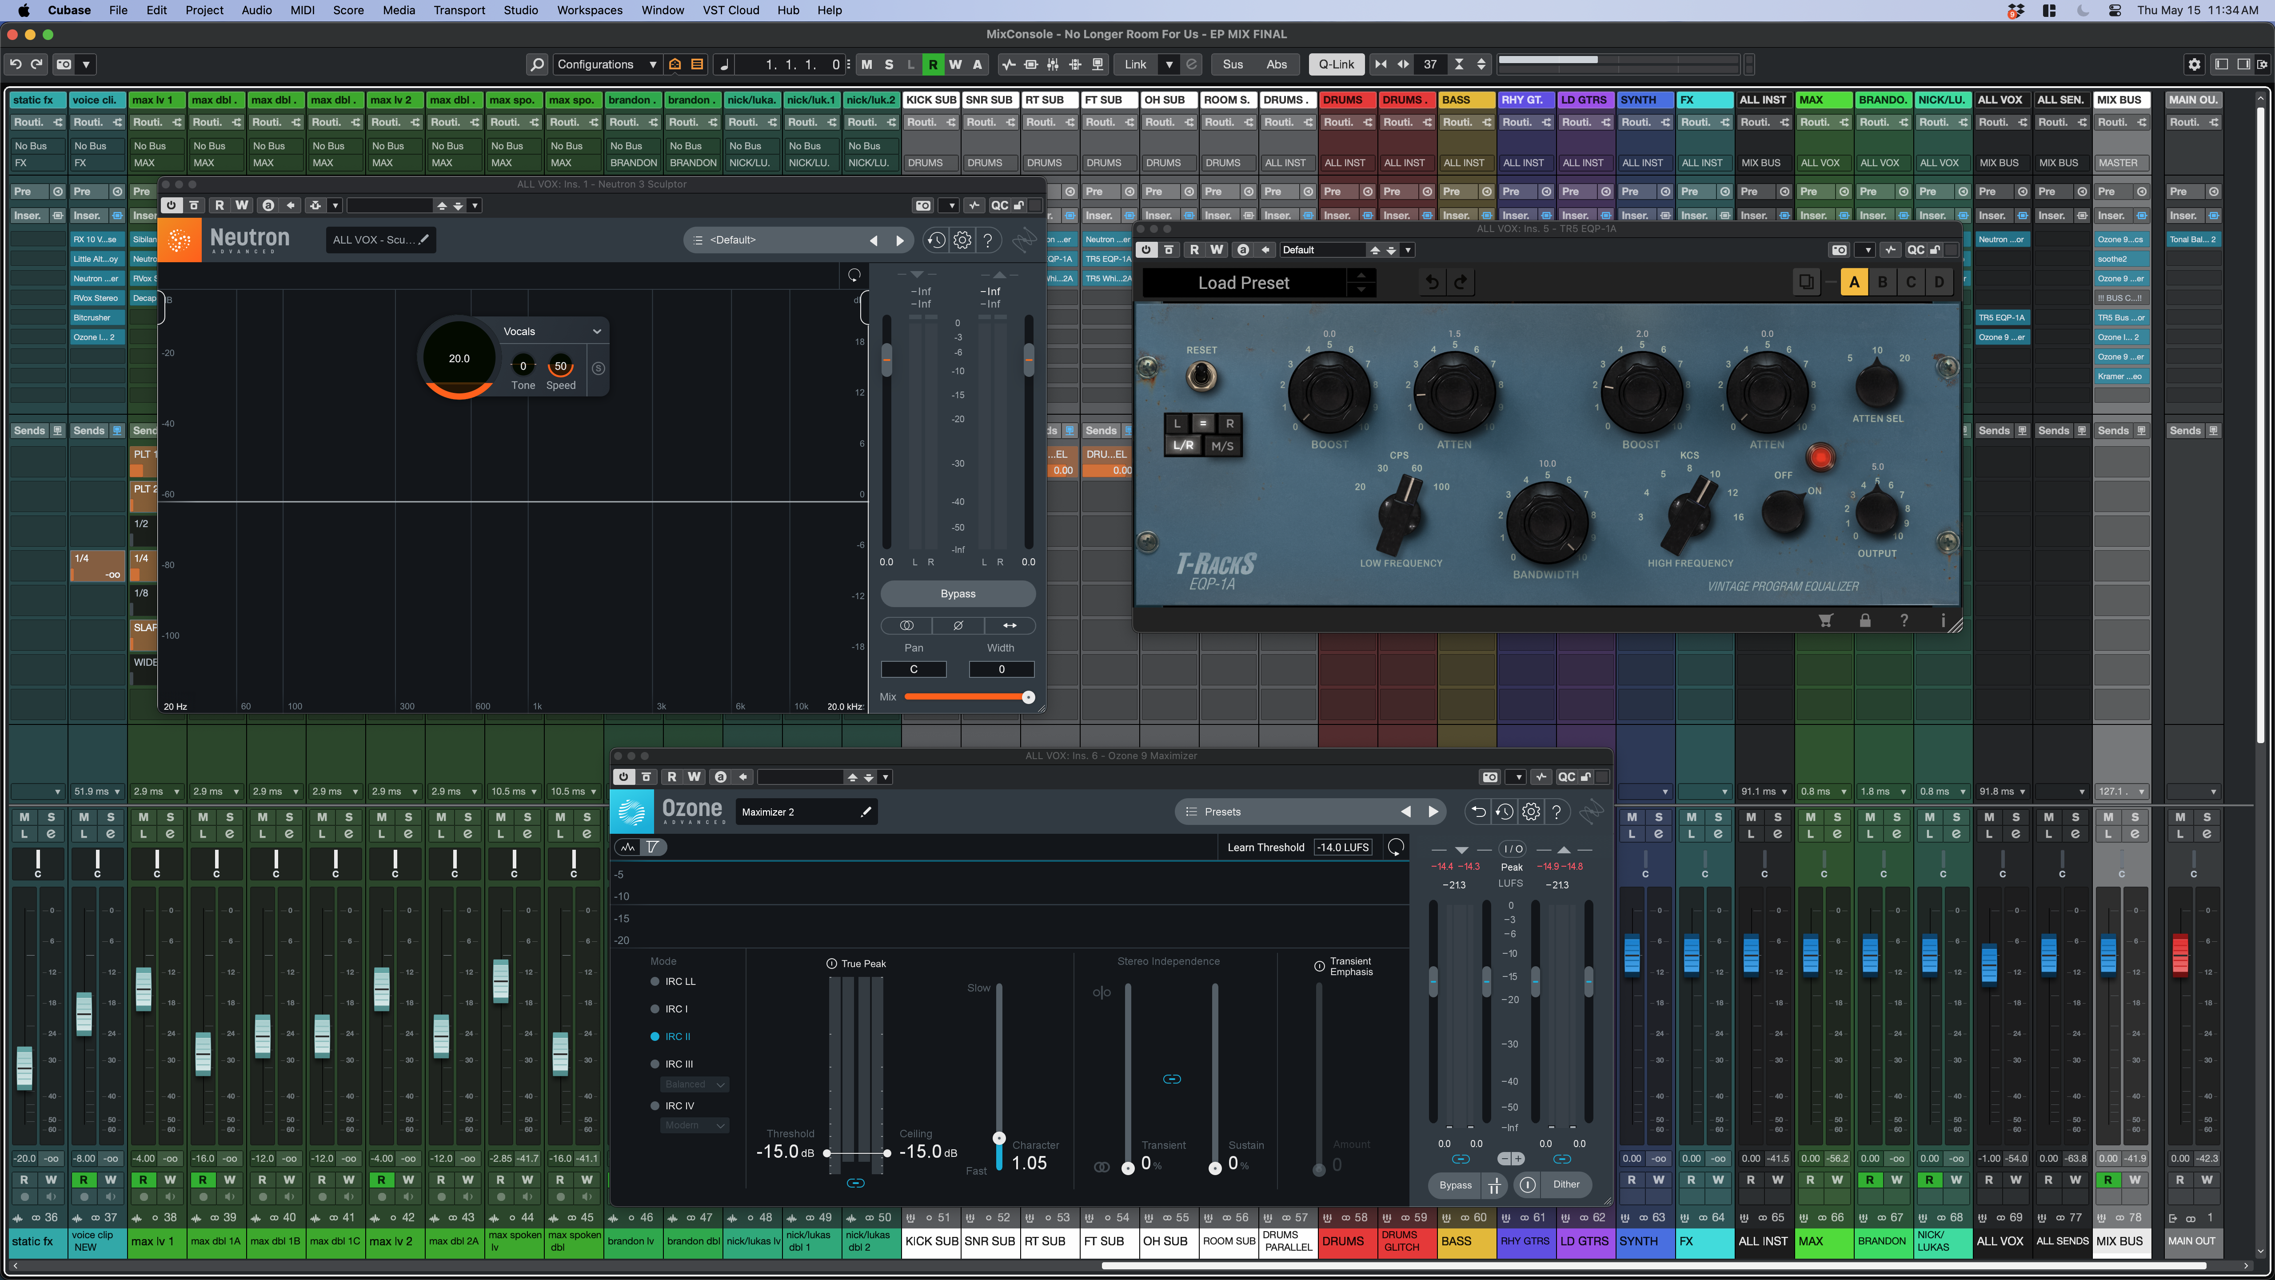
Task: Click the Neutron settings gear icon
Action: pyautogui.click(x=962, y=240)
